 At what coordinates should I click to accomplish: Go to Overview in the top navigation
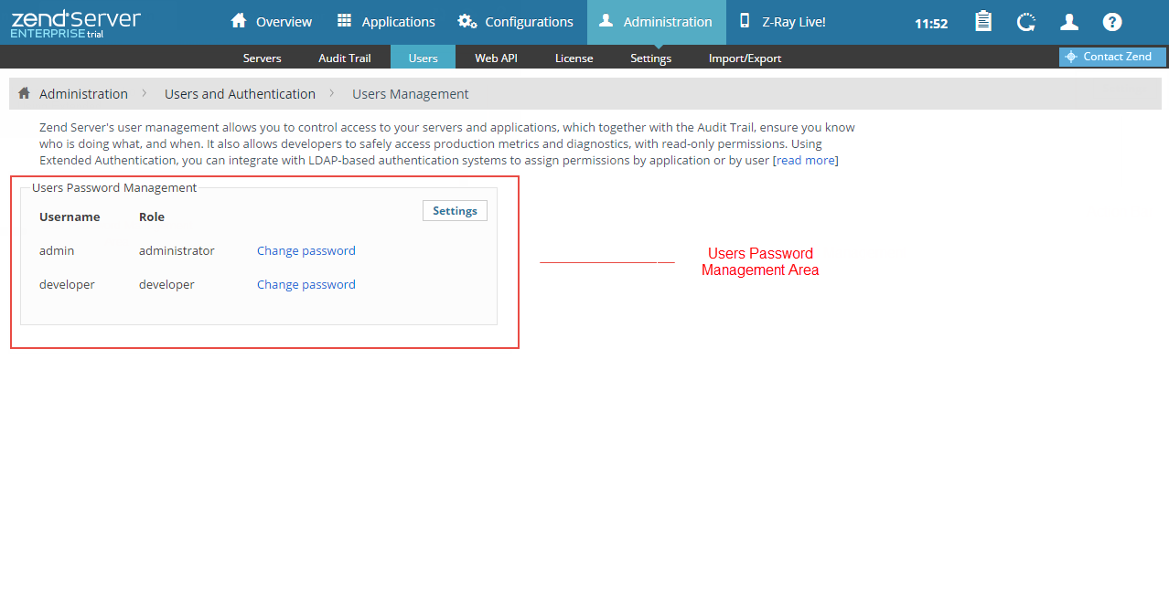click(272, 22)
